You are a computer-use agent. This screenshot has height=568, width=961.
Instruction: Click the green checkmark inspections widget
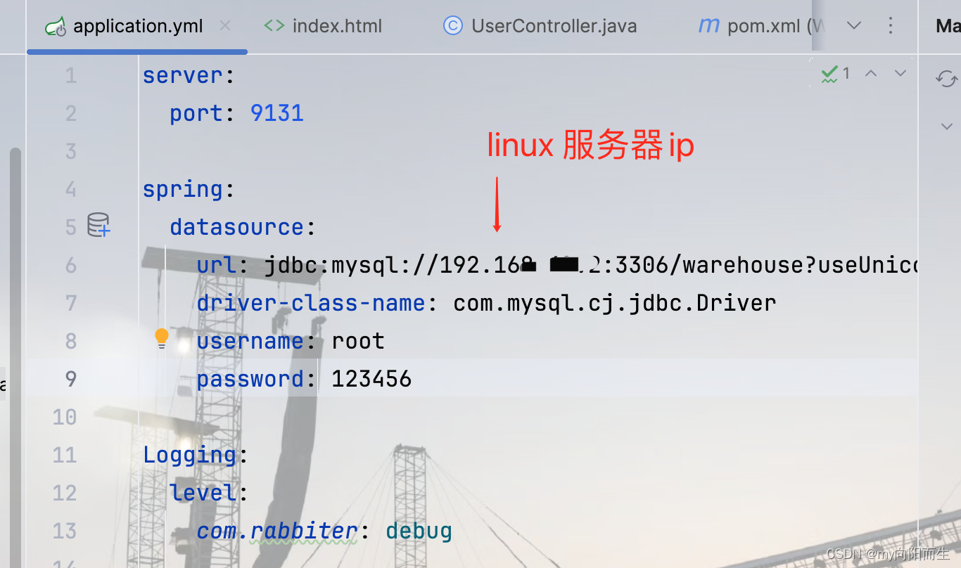(x=829, y=73)
